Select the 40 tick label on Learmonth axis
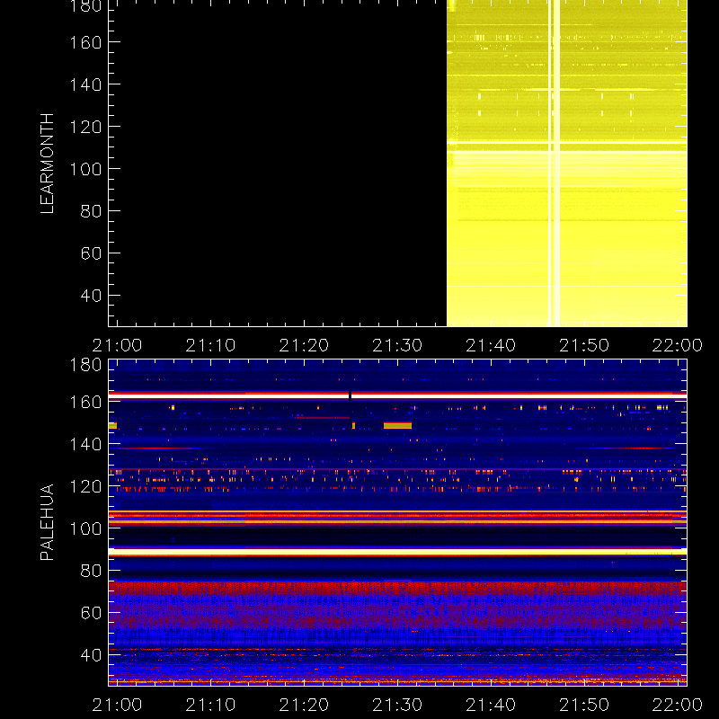Screen dimensions: 719x719 coord(91,296)
